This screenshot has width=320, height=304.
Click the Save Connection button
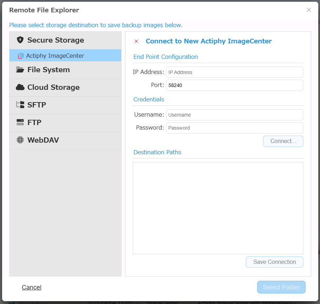click(274, 262)
